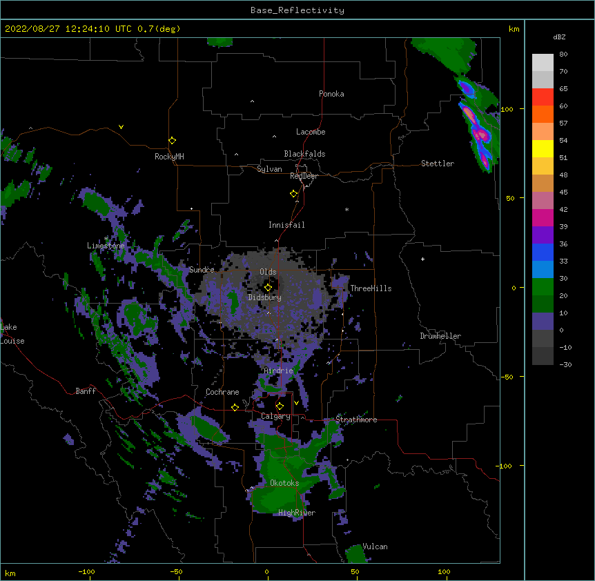Click the Vulcan town label
595x581 pixels.
point(375,546)
